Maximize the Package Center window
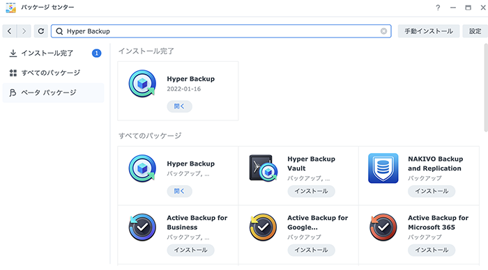The width and height of the screenshot is (488, 270). [468, 8]
